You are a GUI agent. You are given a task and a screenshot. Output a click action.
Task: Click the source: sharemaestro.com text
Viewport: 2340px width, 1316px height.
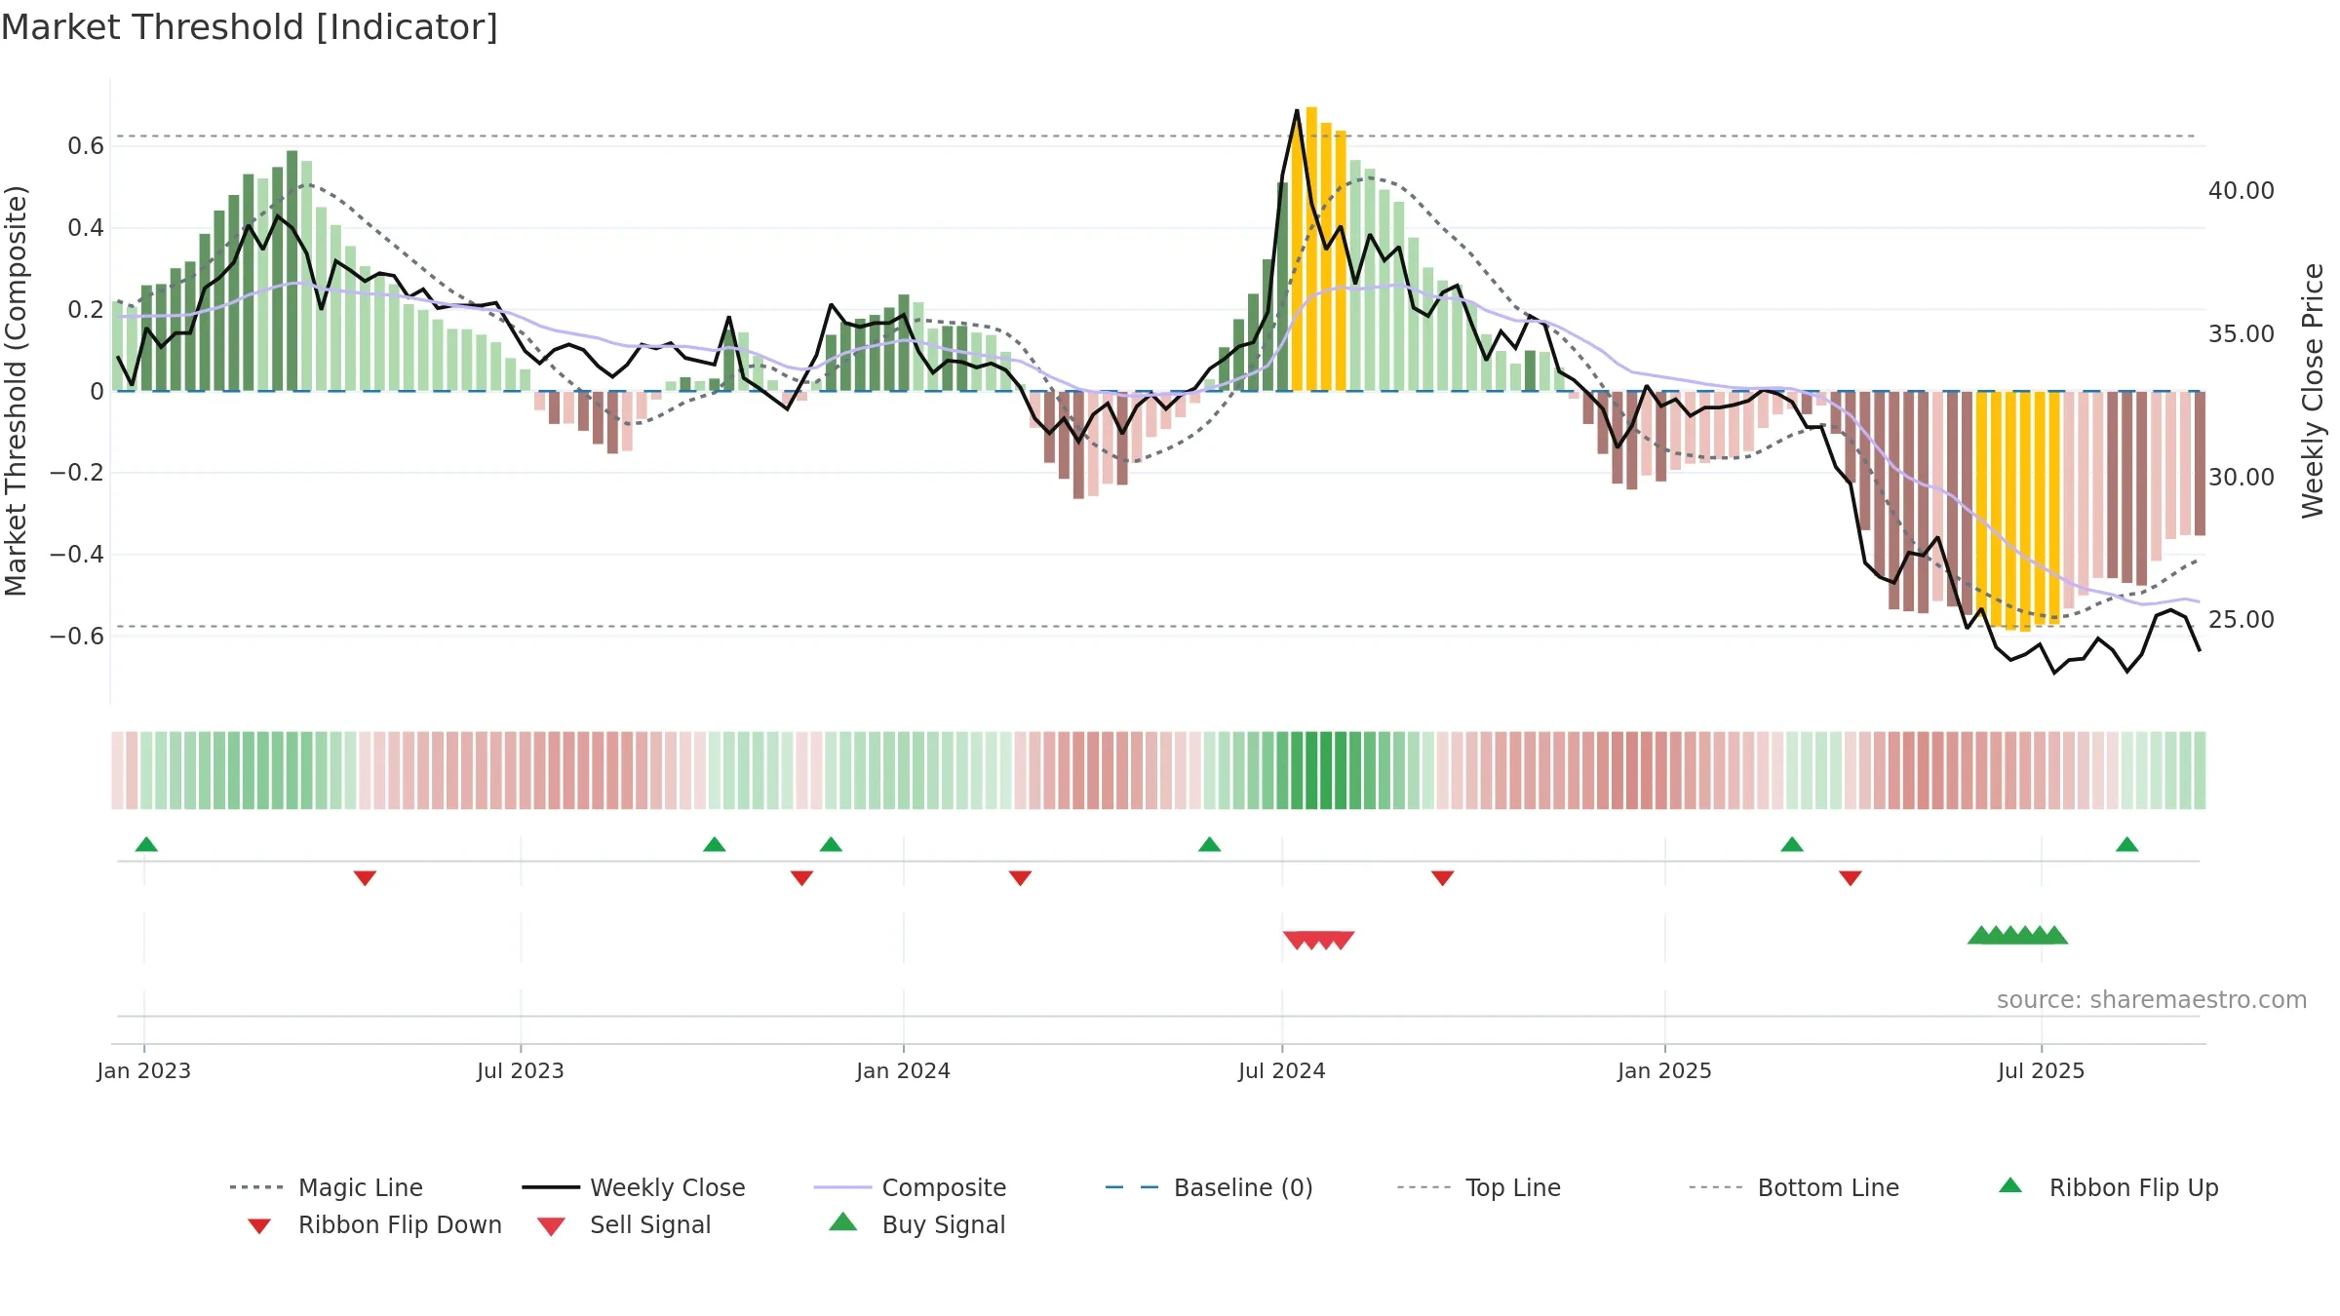tap(2152, 999)
